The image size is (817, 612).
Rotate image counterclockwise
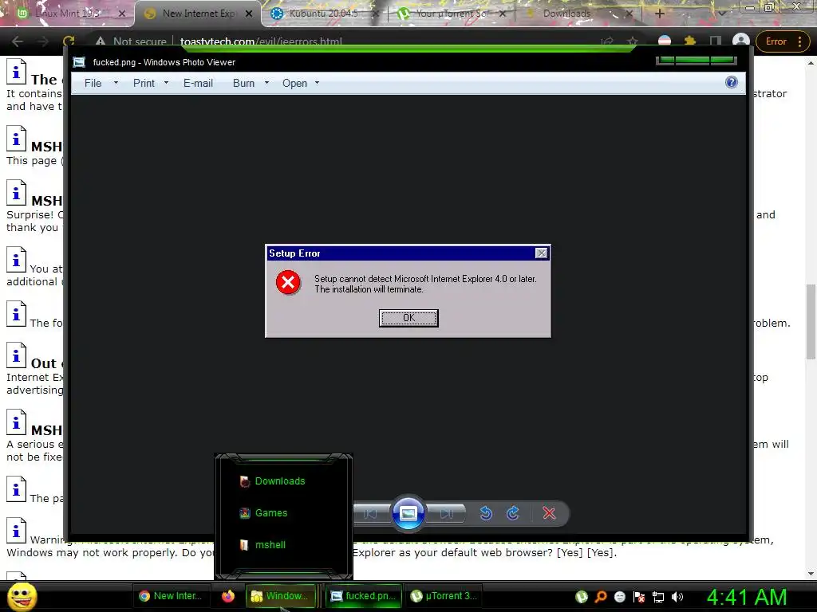point(486,514)
